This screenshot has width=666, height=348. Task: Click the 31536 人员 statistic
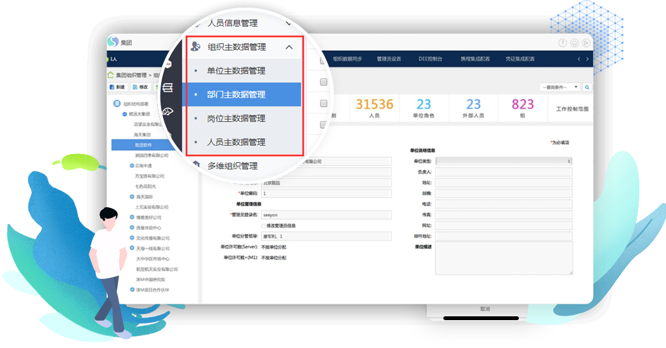point(374,108)
